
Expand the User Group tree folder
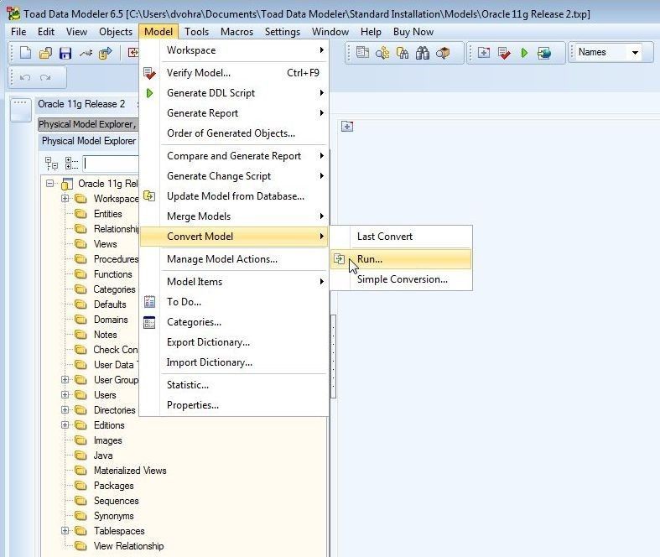click(x=65, y=380)
